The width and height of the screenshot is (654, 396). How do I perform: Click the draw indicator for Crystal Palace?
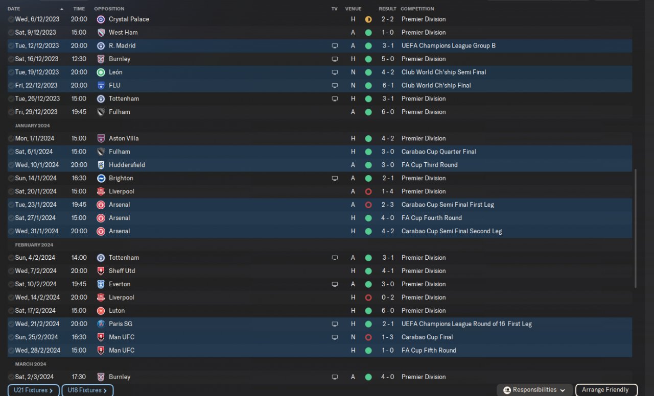click(368, 19)
